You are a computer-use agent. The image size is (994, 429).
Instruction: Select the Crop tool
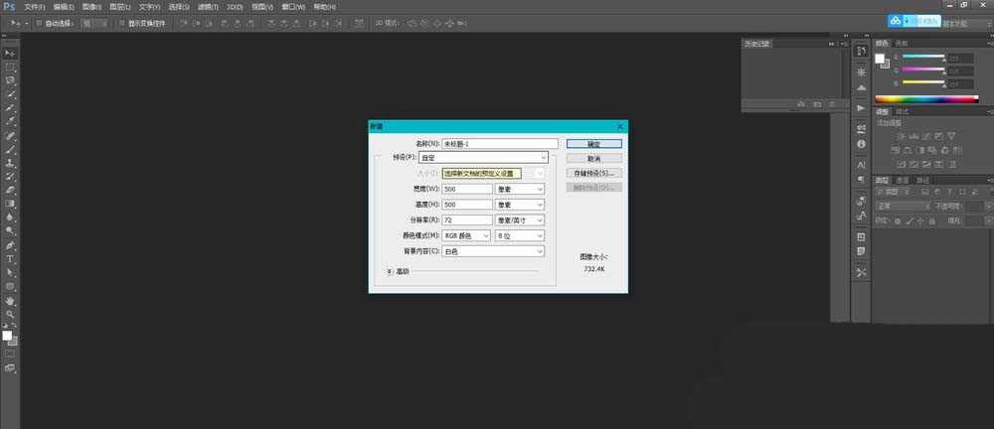10,108
